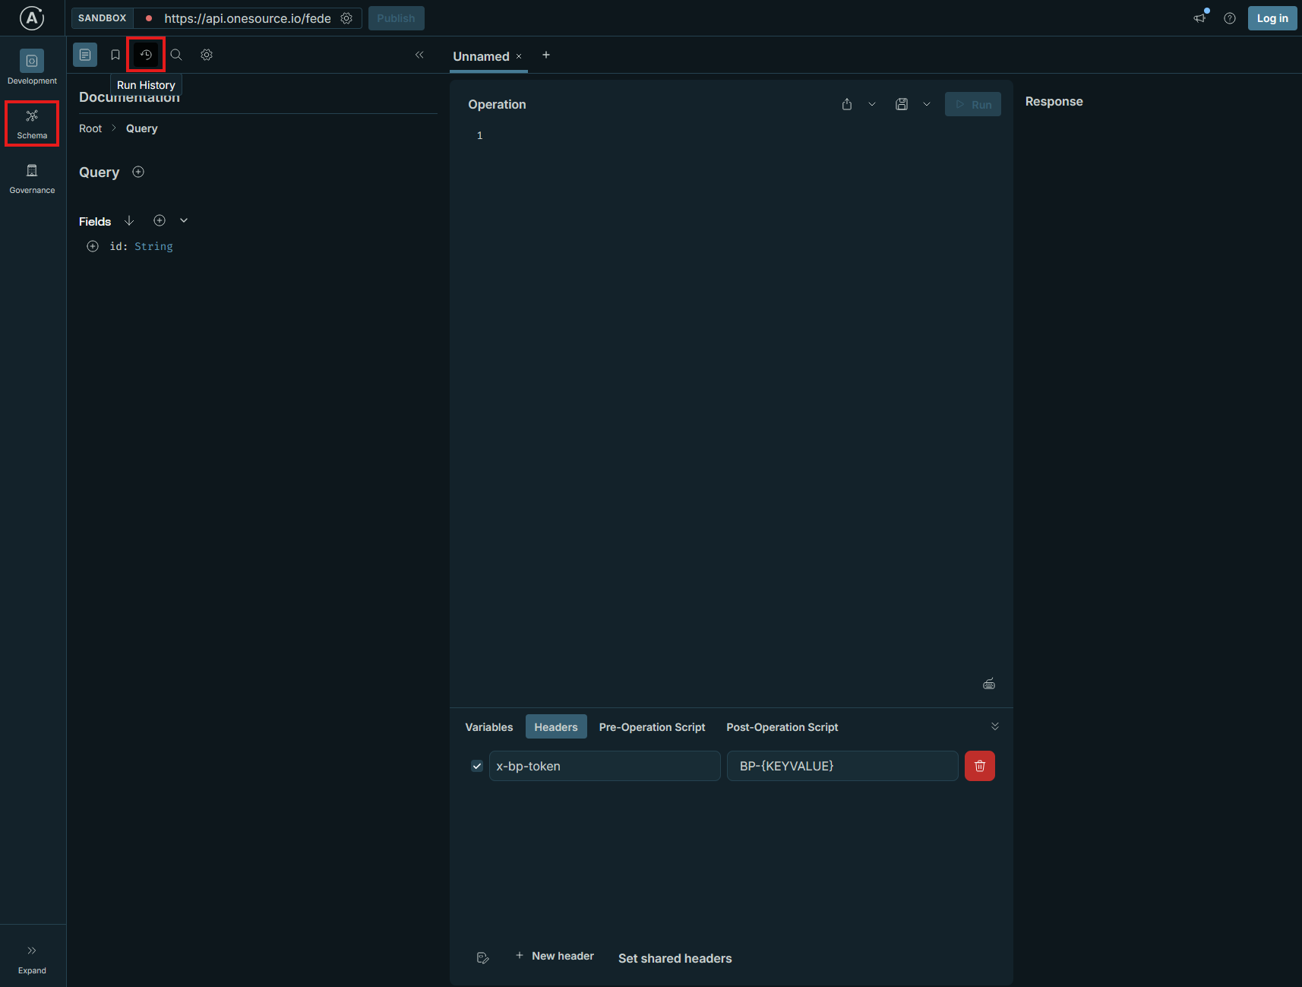Collapse the Variables and Headers panel
The height and width of the screenshot is (987, 1302).
point(995,726)
